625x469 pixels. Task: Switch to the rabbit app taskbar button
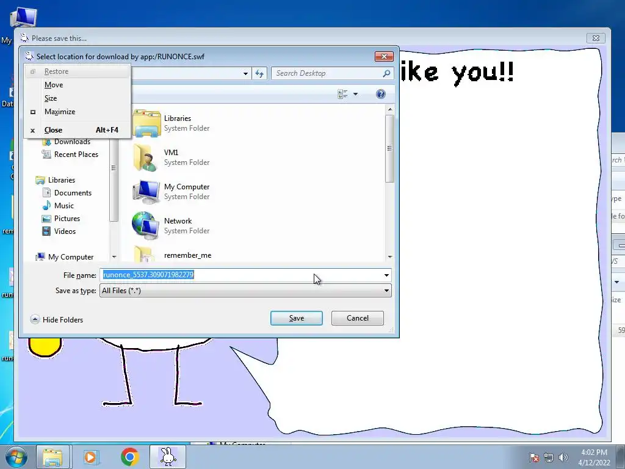coord(168,457)
